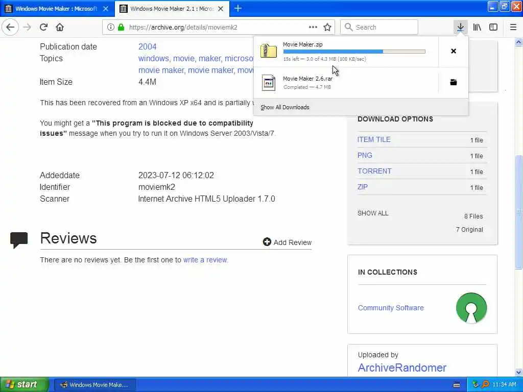The image size is (523, 392).
Task: Click the '7 Original' count text
Action: coord(469,230)
